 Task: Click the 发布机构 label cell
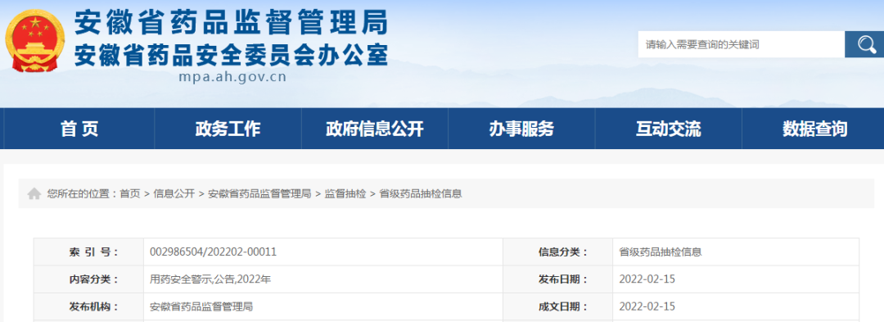[x=88, y=306]
